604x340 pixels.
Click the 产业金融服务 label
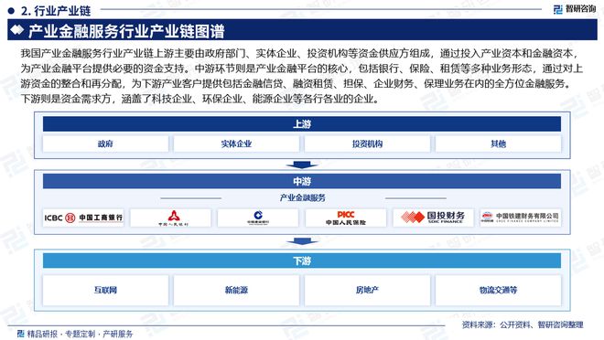coord(302,197)
